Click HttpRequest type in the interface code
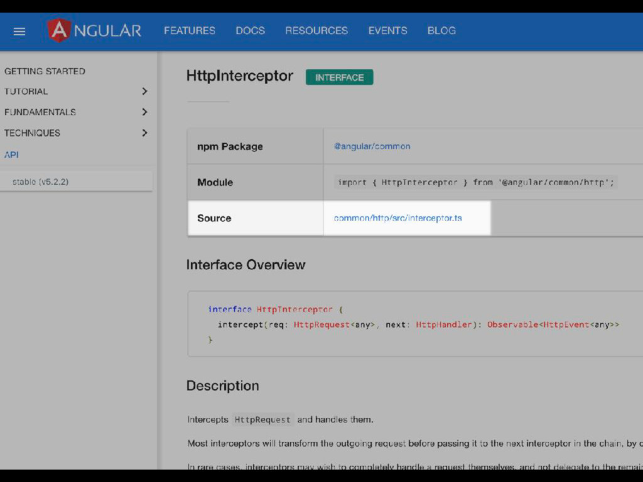Viewport: 643px width, 482px height. [321, 324]
